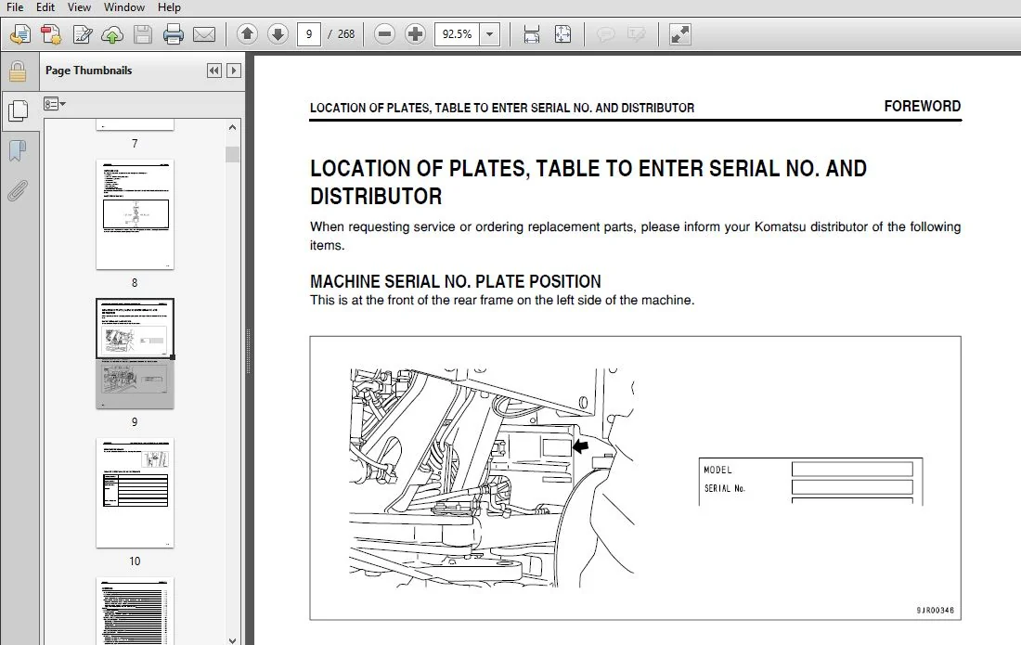The image size is (1021, 645).
Task: Open the View menu
Action: click(79, 7)
